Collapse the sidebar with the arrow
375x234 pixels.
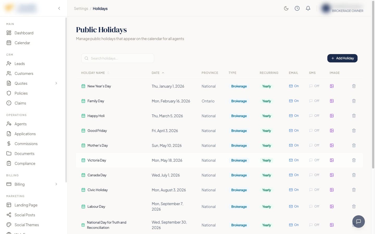[59, 8]
